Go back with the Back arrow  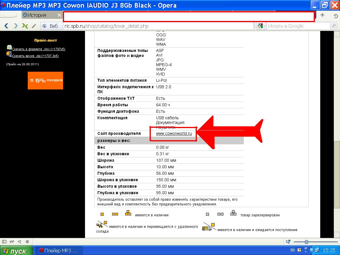pos(6,26)
